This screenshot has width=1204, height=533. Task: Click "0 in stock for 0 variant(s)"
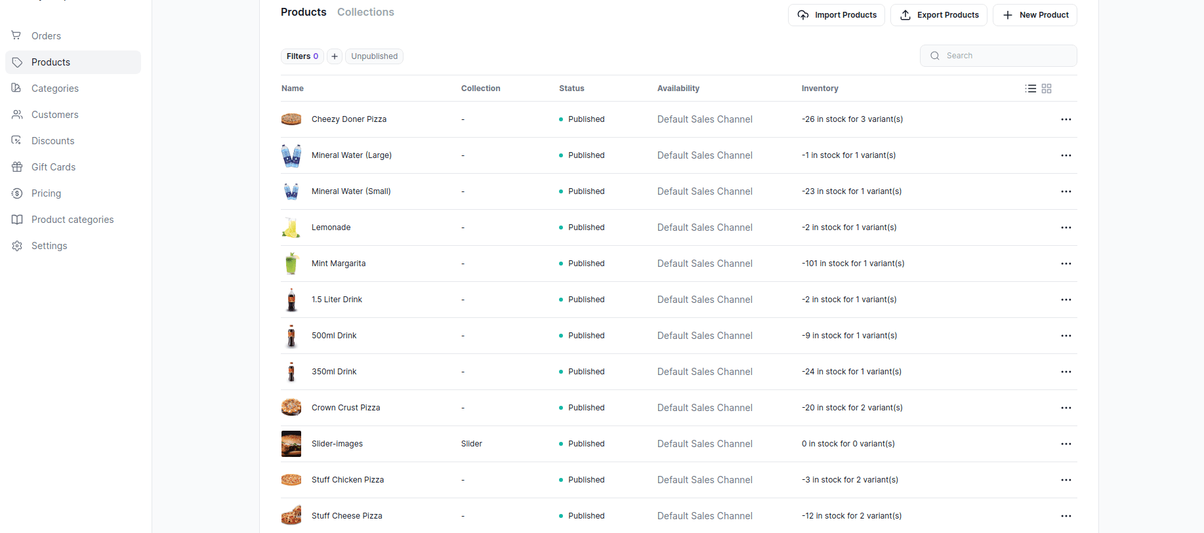(848, 444)
